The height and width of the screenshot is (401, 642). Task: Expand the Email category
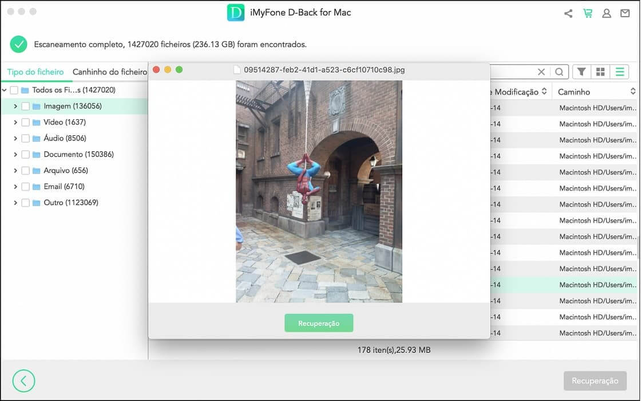pos(15,187)
